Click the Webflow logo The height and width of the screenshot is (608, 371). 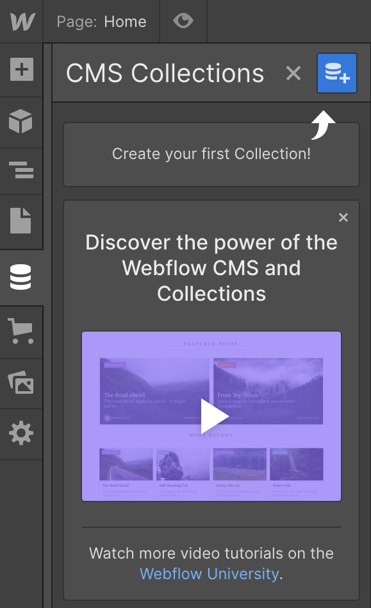pos(22,21)
